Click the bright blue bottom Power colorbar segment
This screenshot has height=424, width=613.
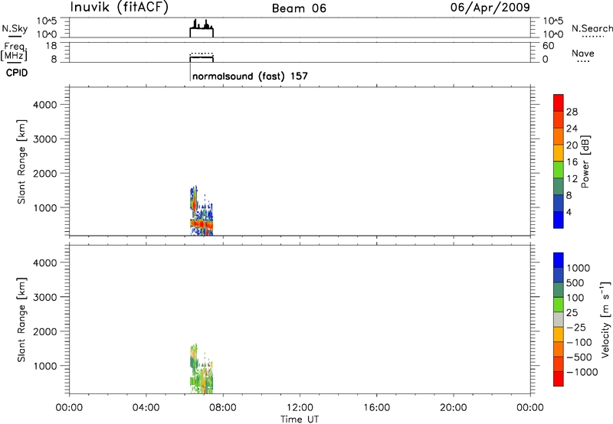(559, 220)
